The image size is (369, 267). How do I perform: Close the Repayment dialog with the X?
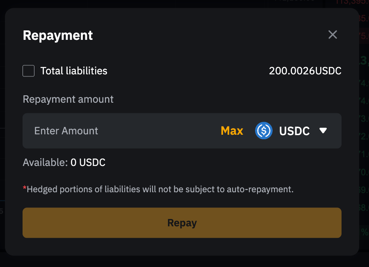(x=333, y=35)
